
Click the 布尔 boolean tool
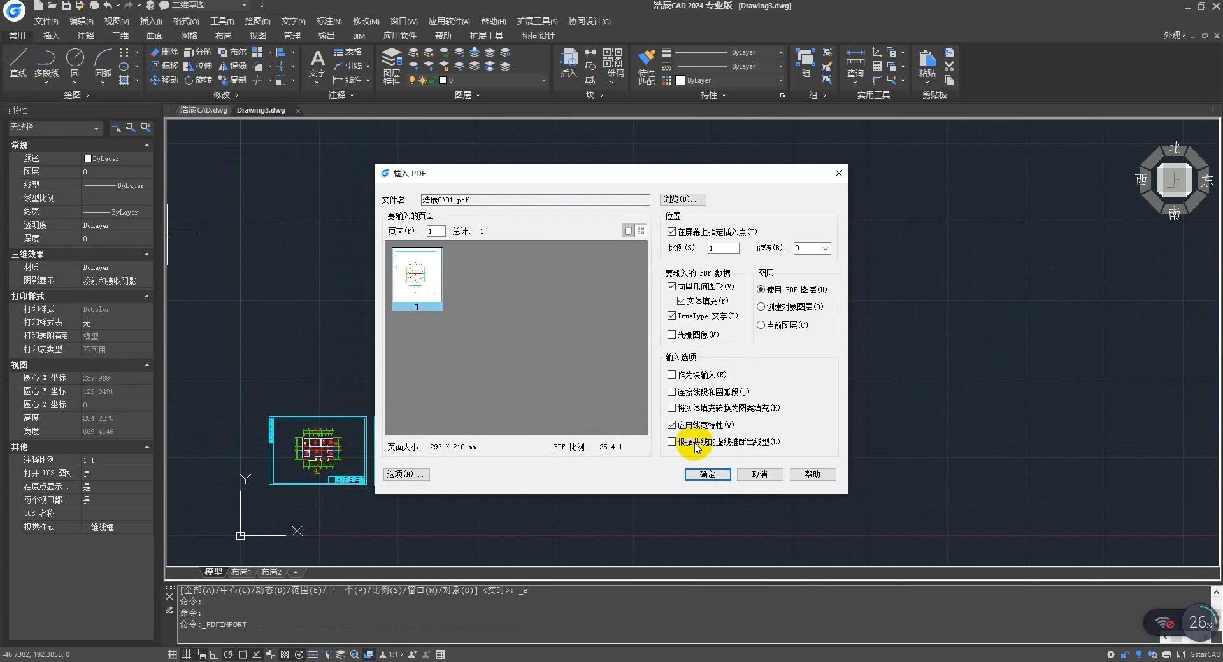pos(232,52)
